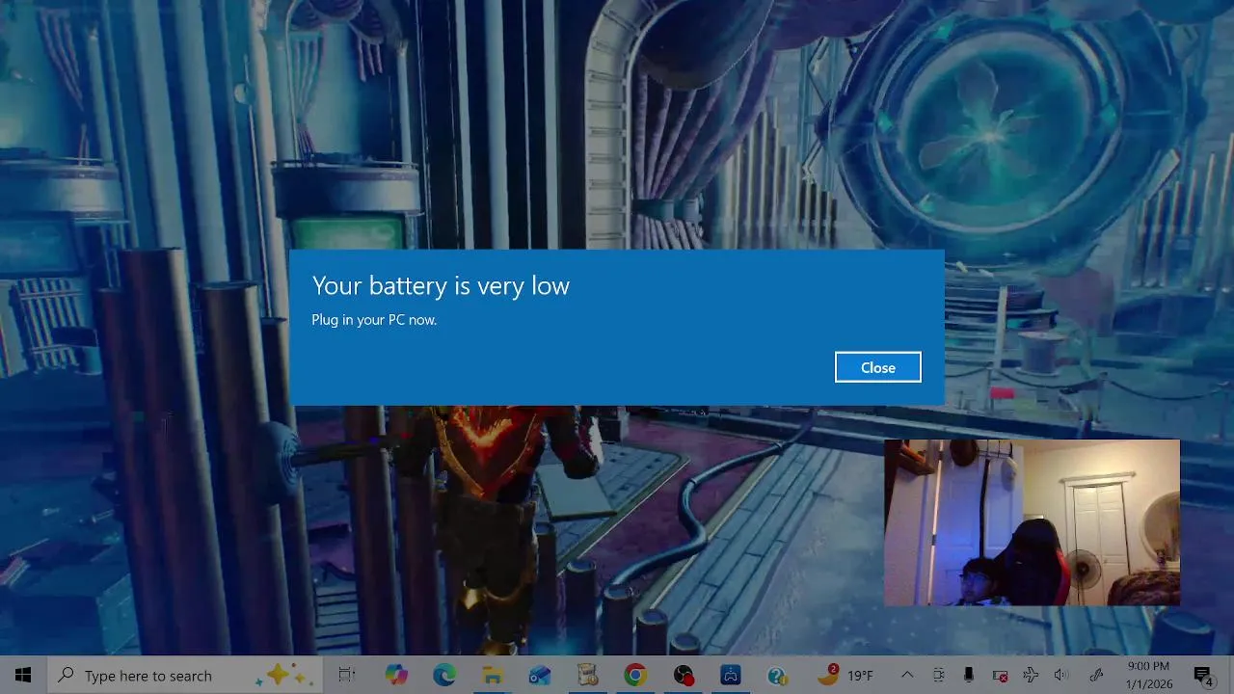1234x694 pixels.
Task: Click the Type here to search box
Action: (185, 675)
